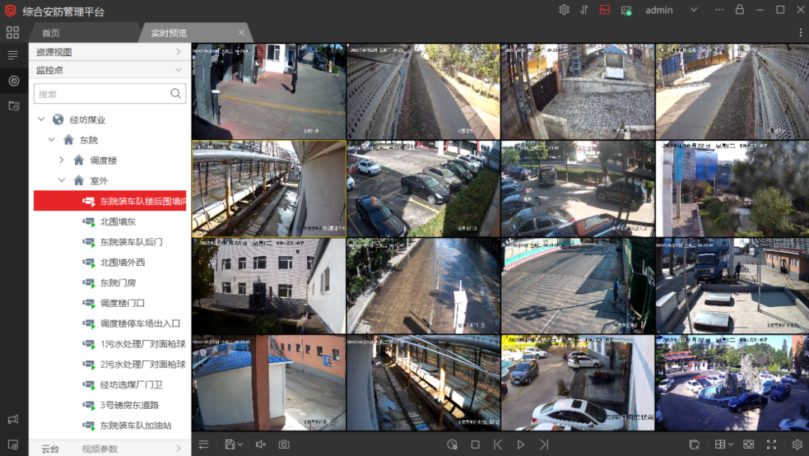Select camera 东院装车队楼后围墙
Screen dimensions: 809x456
(110, 201)
